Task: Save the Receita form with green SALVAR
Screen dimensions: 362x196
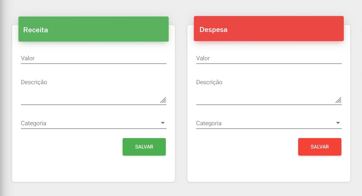Action: [x=144, y=147]
